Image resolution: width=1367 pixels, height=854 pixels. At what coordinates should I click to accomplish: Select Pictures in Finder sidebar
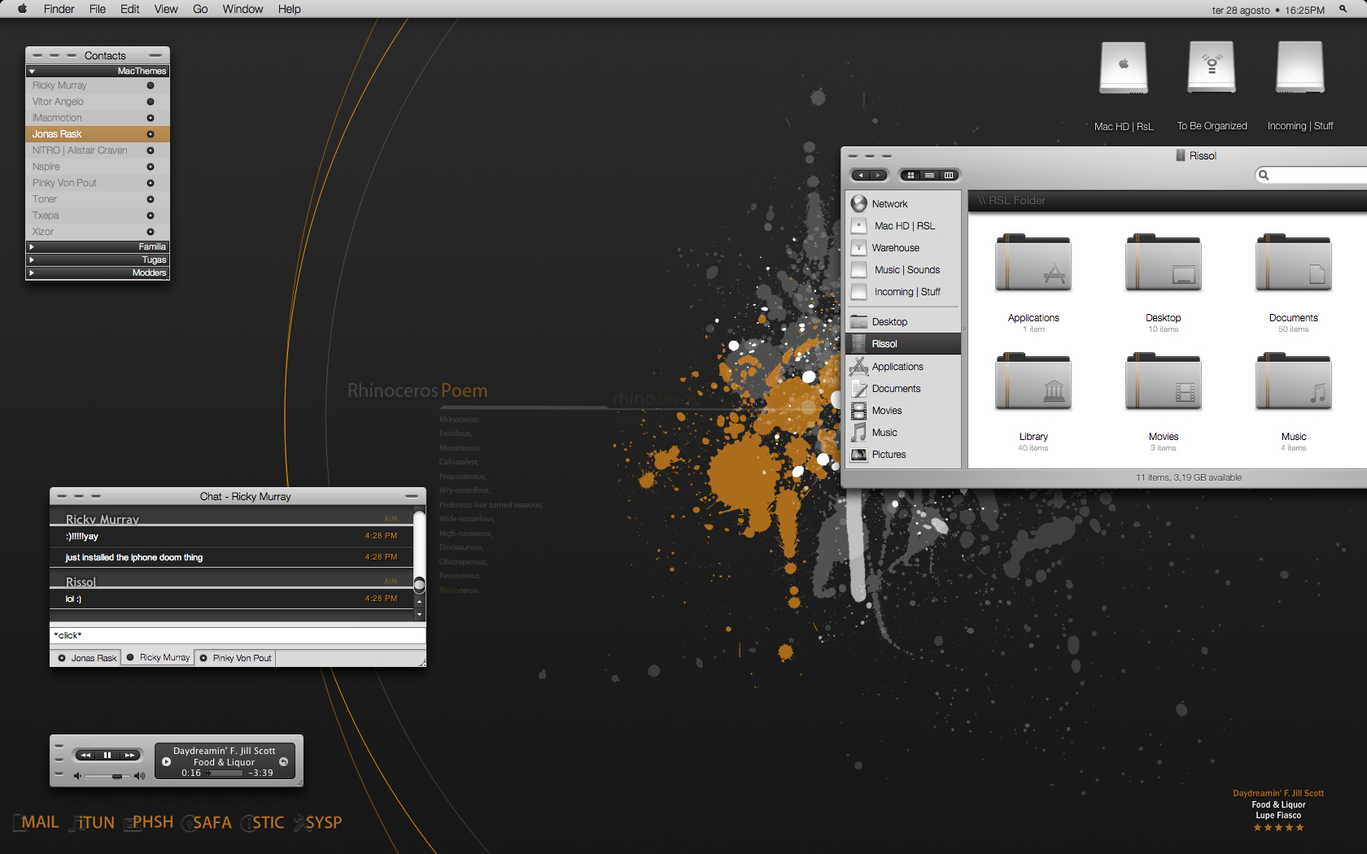[x=903, y=455]
